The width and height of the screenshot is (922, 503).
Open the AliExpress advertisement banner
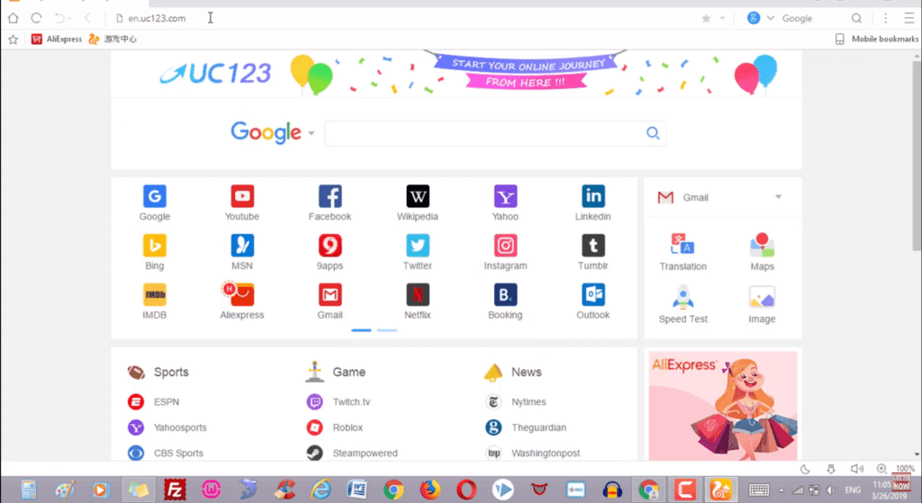point(723,406)
